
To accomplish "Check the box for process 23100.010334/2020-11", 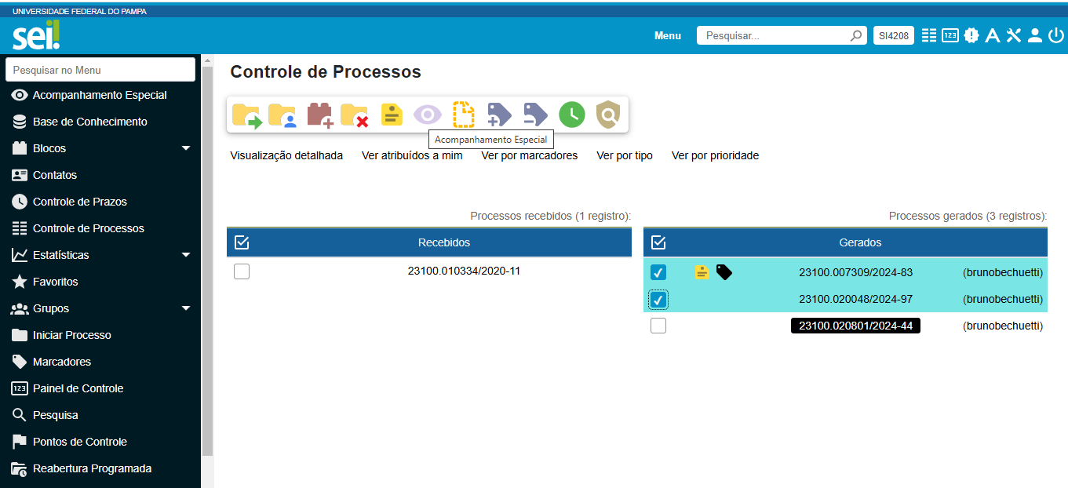I will pyautogui.click(x=242, y=271).
